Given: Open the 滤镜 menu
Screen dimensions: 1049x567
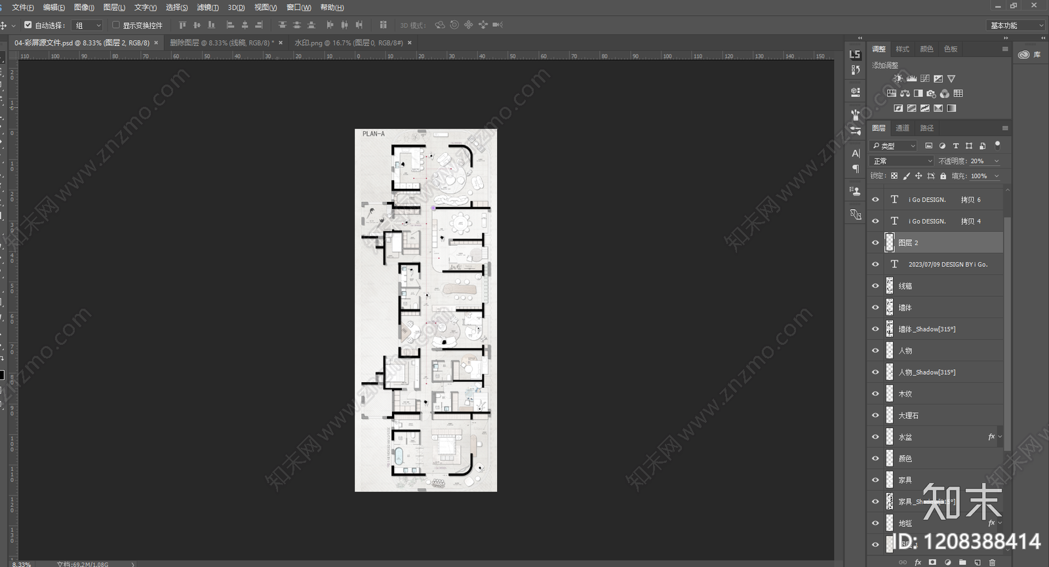Looking at the screenshot, I should coord(207,7).
